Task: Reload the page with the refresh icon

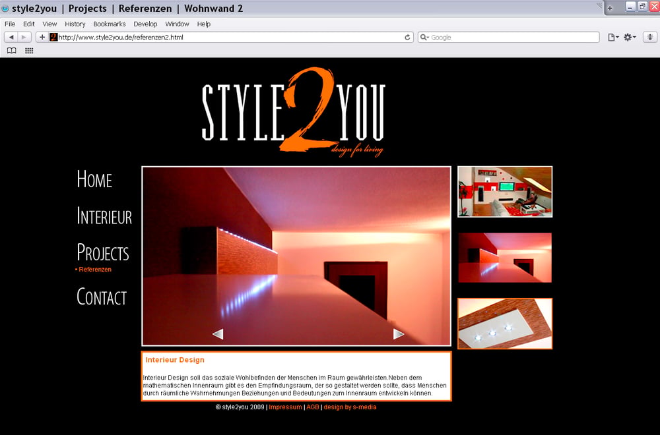Action: (x=407, y=38)
